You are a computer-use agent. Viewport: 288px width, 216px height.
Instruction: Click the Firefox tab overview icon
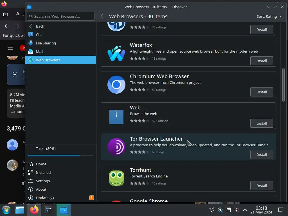click(x=6, y=14)
